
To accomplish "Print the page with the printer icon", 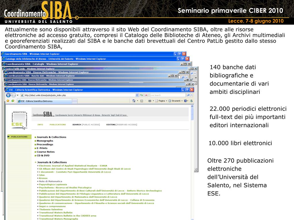I will [150, 101].
